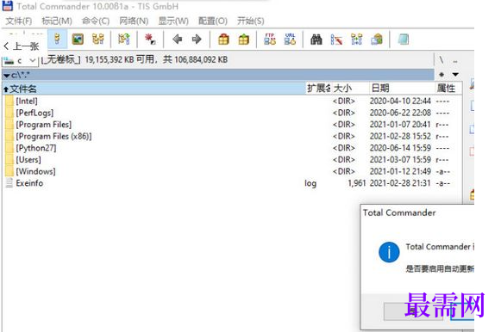Switch to brief file names view
Screen dimensions: 501x332
57,40
